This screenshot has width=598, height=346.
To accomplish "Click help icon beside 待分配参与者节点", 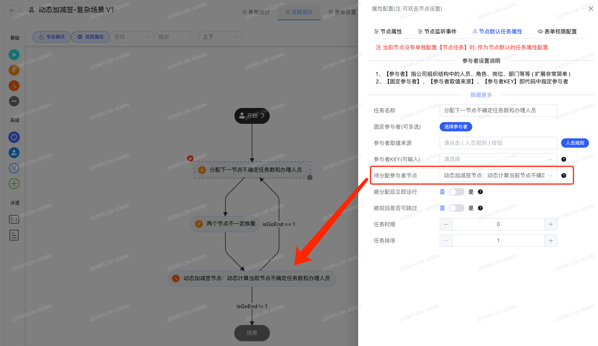I will [564, 176].
